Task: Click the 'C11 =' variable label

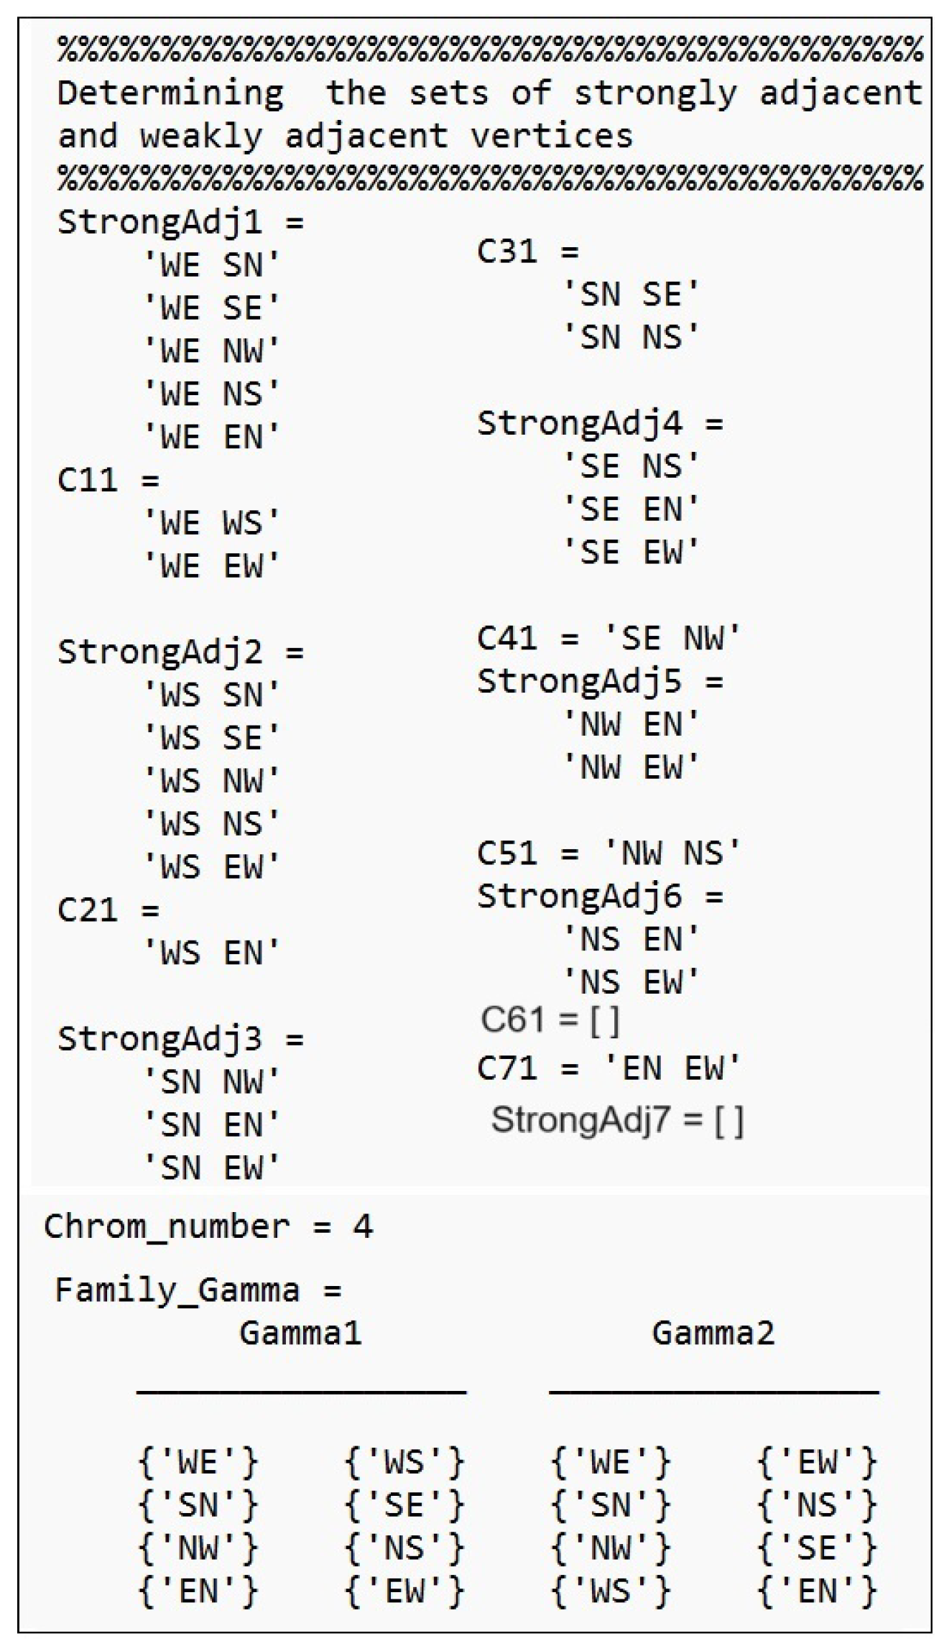Action: click(x=108, y=480)
